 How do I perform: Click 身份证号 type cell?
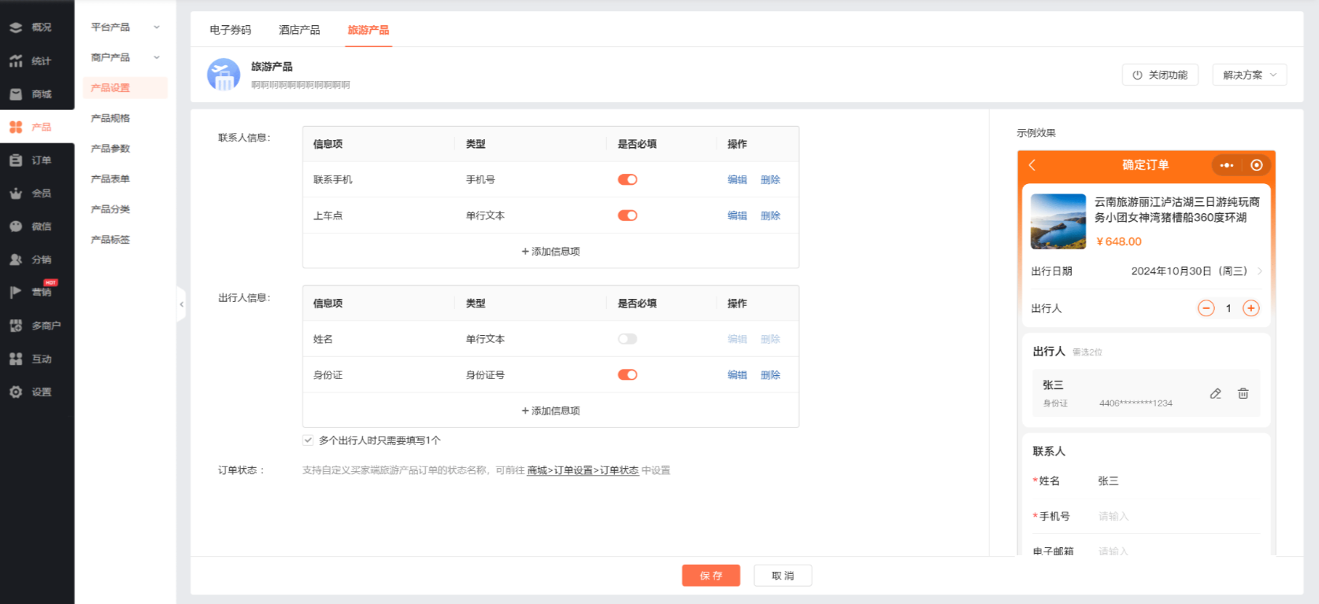click(x=485, y=375)
